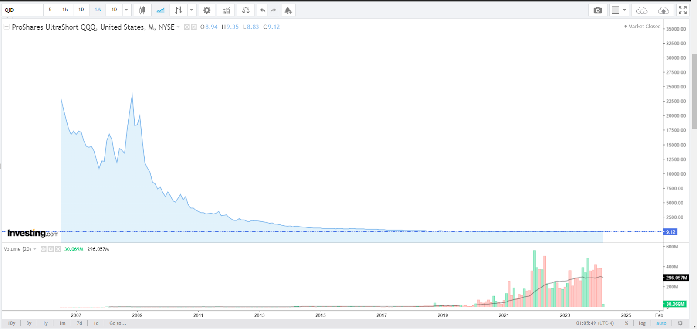The width and height of the screenshot is (697, 329).
Task: Expand the ProShares title dropdown arrow
Action: point(178,27)
